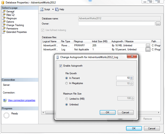Close the Change Autogrowth dialog
The height and width of the screenshot is (134, 165).
[132, 56]
